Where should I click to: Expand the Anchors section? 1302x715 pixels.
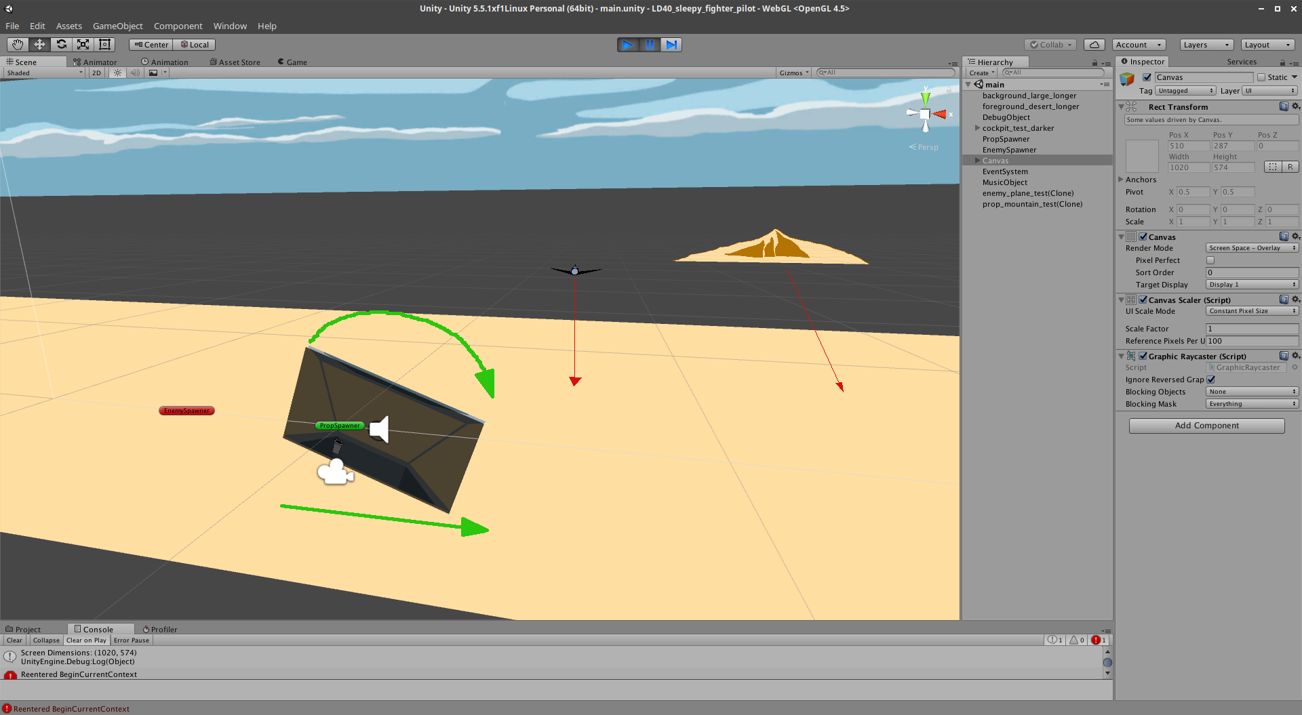click(x=1121, y=180)
